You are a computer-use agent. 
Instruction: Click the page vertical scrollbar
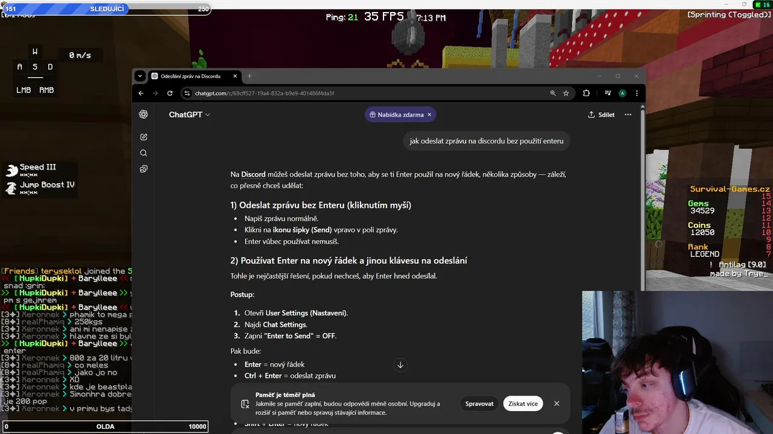click(642, 199)
